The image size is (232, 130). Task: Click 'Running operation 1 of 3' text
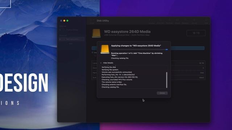[137, 54]
